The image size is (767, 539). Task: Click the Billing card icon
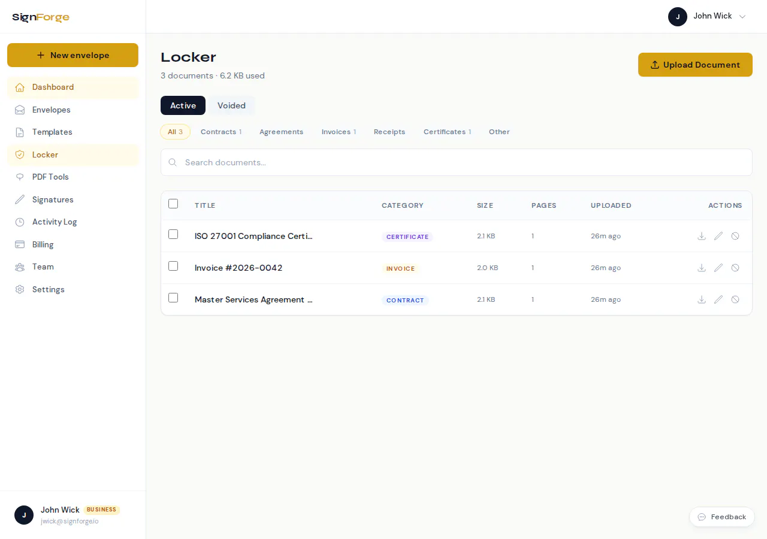[20, 244]
